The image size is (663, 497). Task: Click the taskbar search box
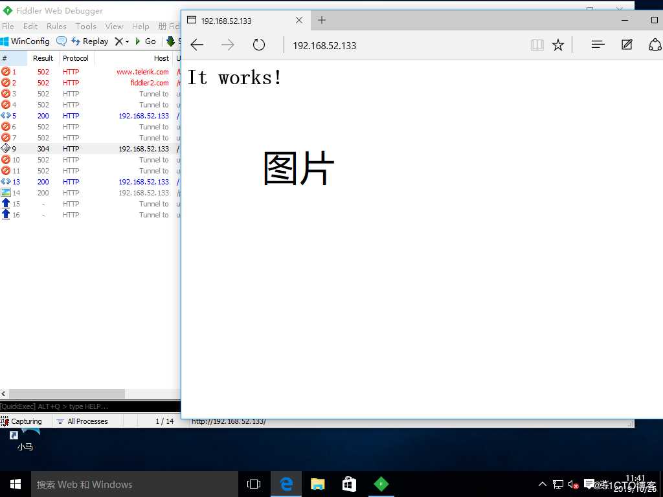(x=135, y=484)
